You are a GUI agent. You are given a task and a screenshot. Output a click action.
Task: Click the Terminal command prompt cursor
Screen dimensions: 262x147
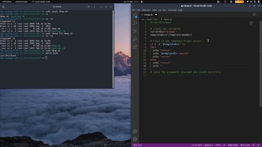46,58
